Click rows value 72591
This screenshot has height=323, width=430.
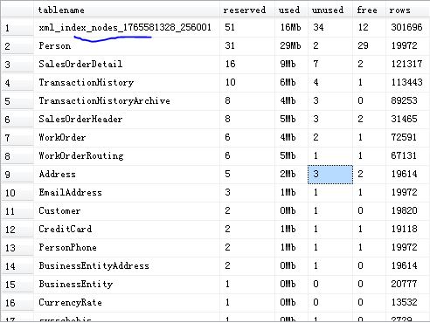[x=407, y=138]
